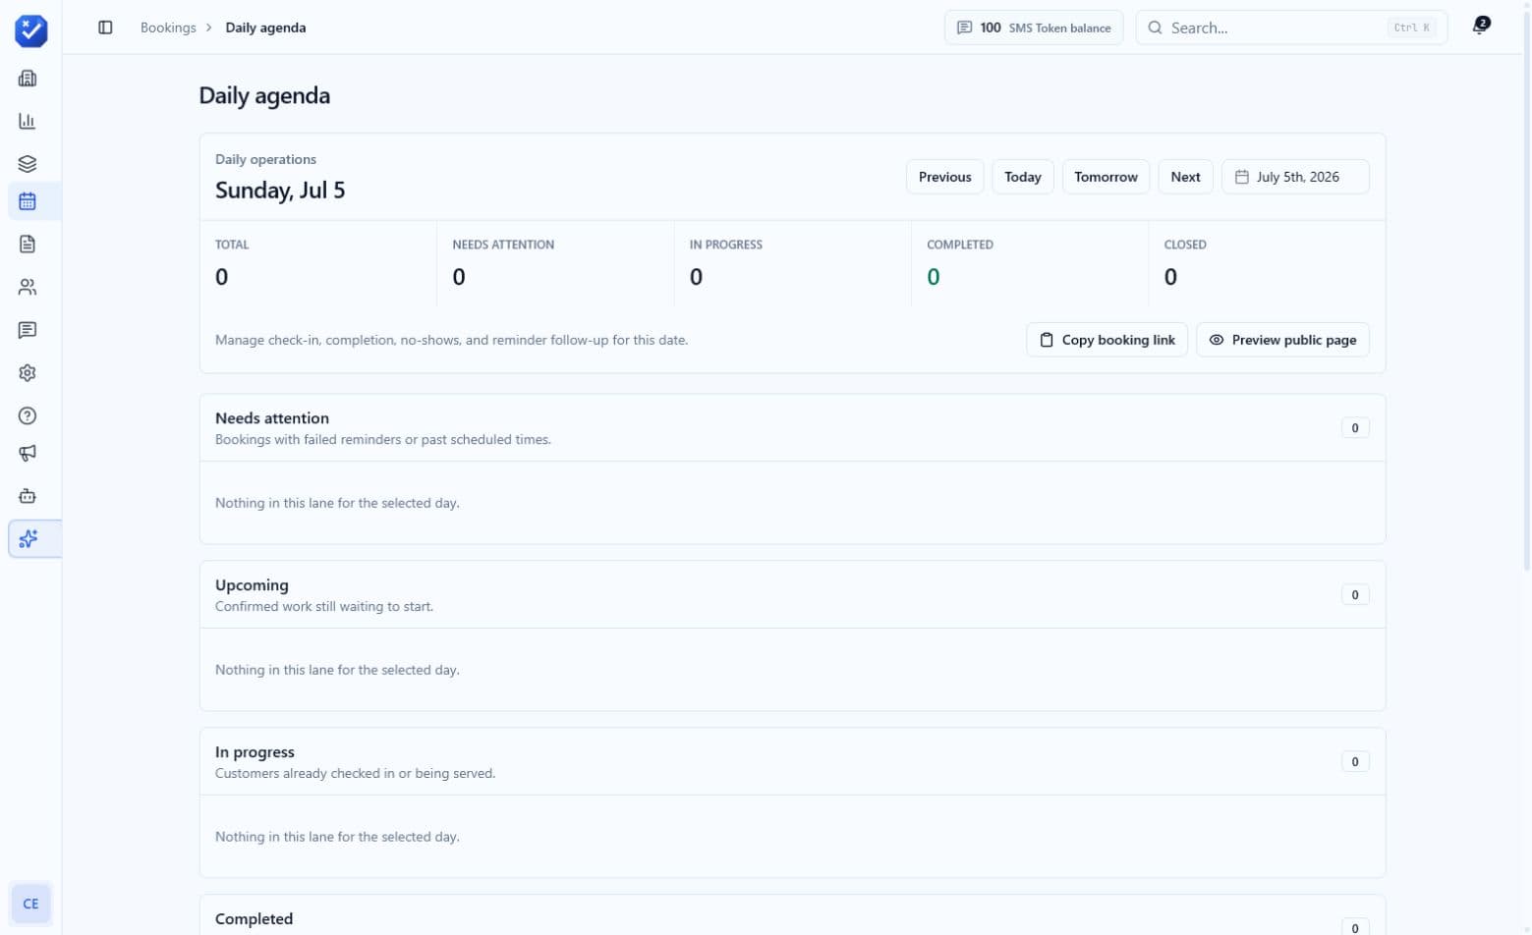1532x935 pixels.
Task: Click the Upcoming lane count badge
Action: point(1355,595)
